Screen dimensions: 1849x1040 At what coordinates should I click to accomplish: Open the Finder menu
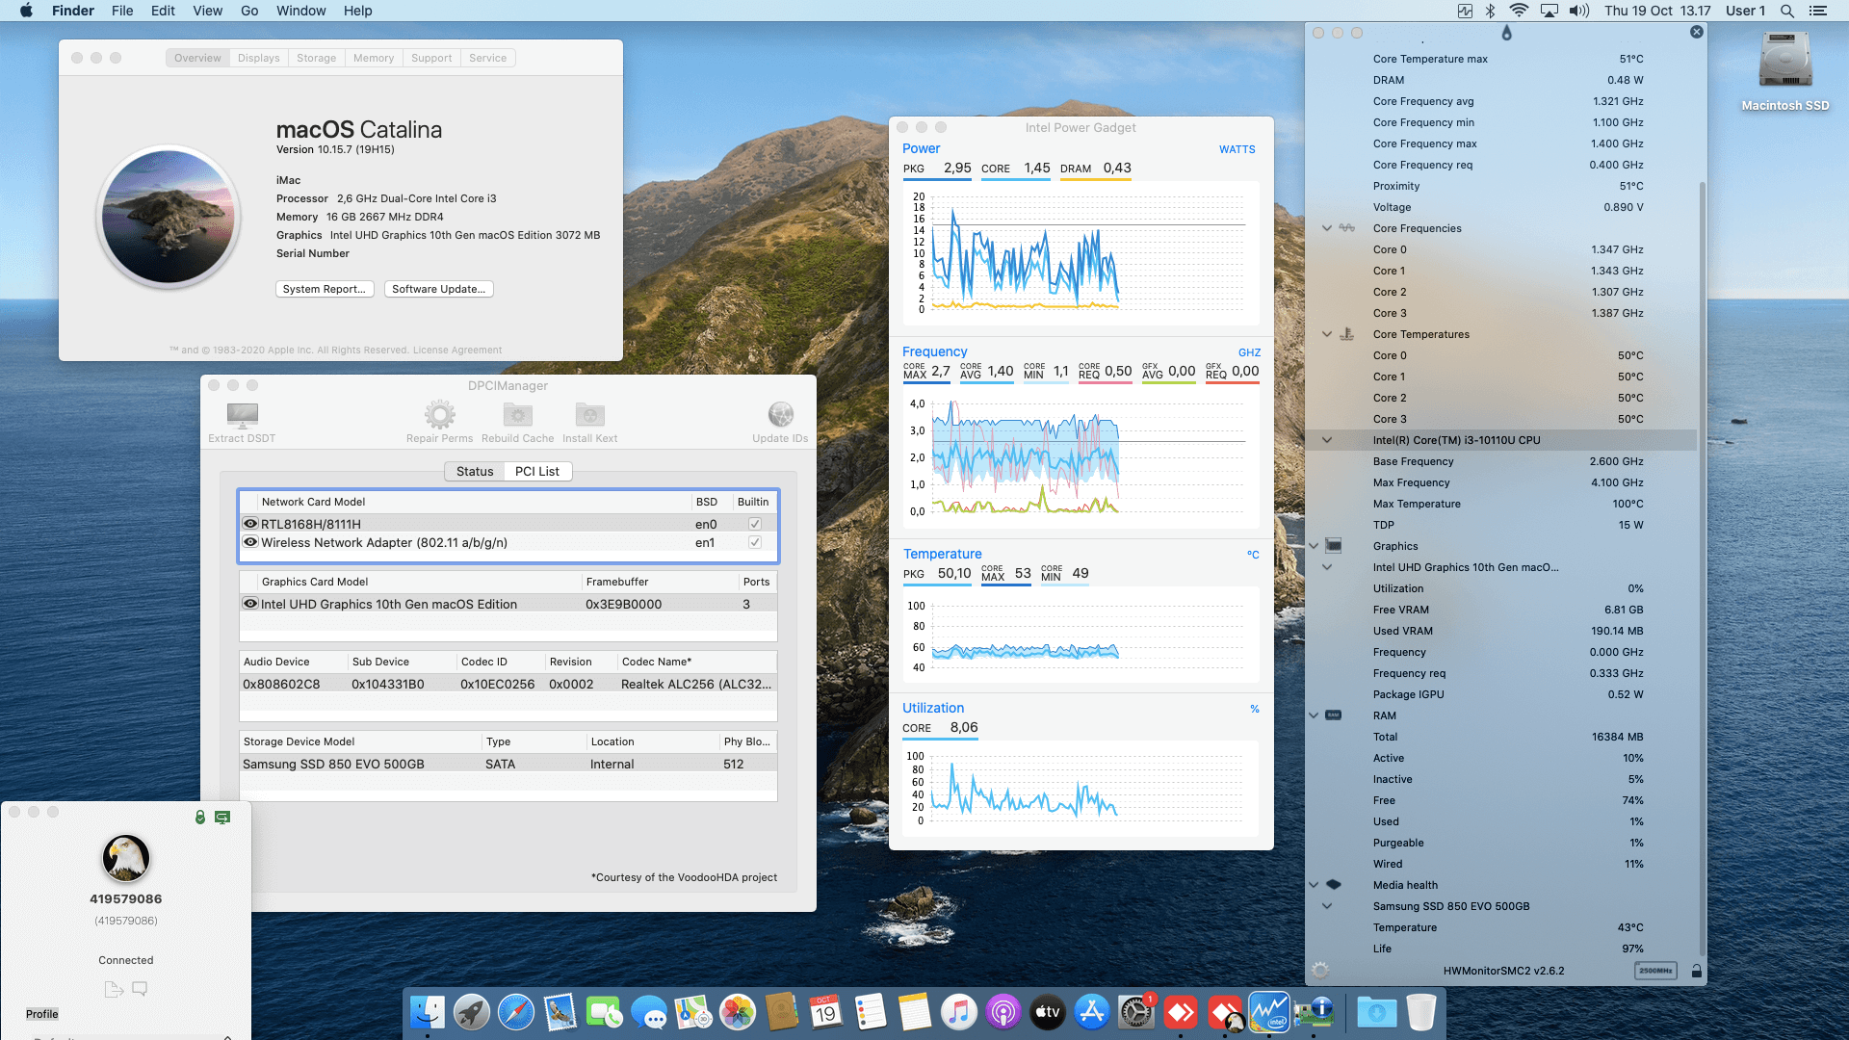coord(73,11)
